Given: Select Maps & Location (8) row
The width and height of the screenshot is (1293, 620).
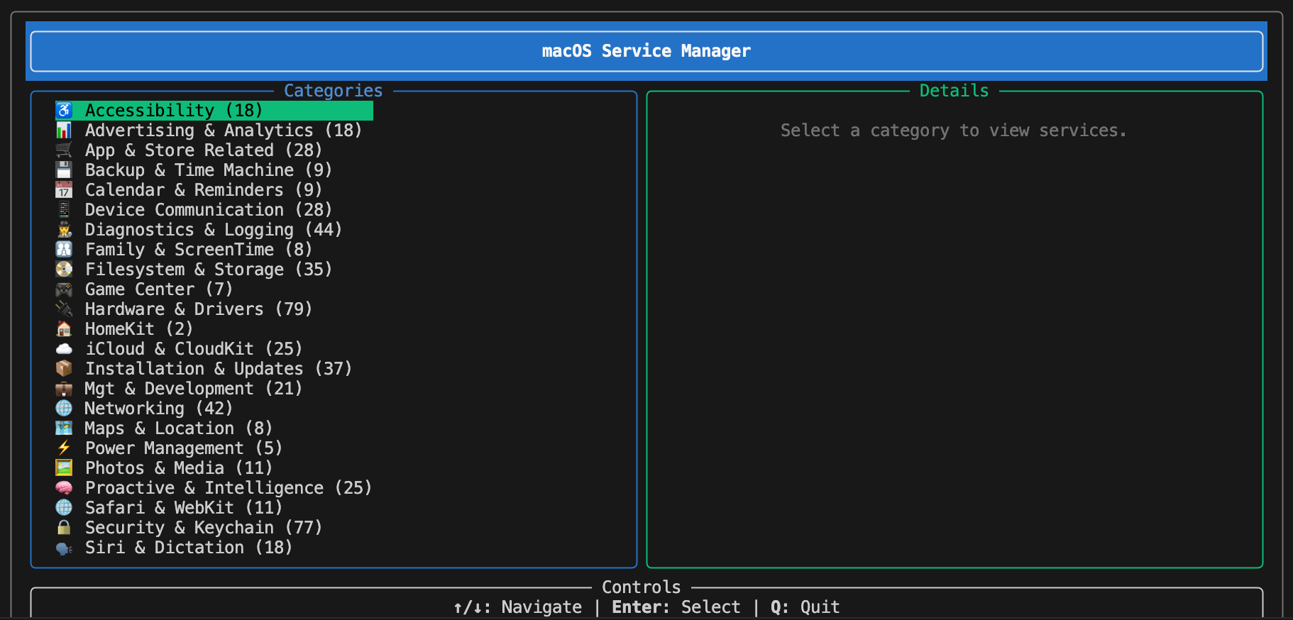Looking at the screenshot, I should click(179, 428).
